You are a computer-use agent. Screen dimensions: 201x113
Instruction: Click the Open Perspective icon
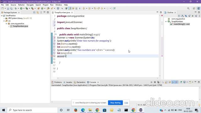194,8
